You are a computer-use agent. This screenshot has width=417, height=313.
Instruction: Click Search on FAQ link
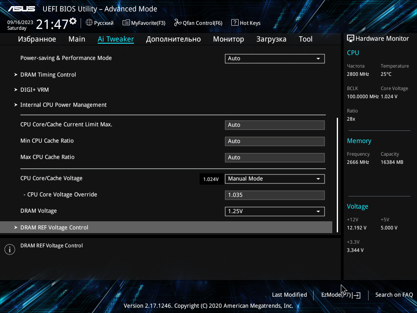(x=394, y=295)
